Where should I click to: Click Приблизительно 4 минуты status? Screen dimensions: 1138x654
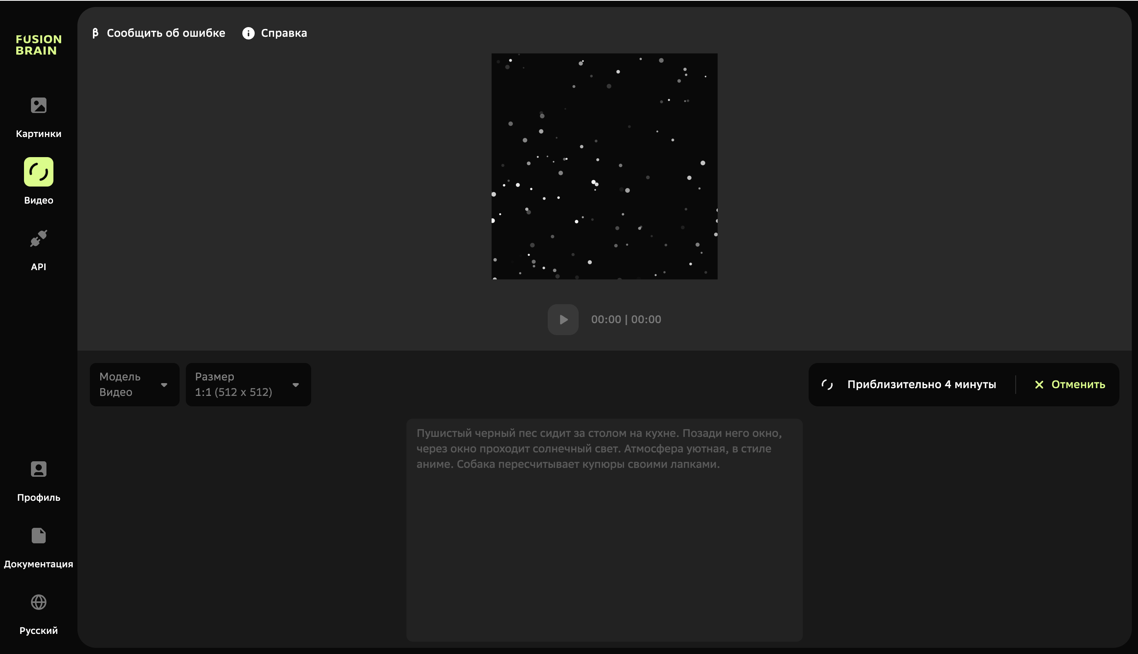tap(922, 385)
